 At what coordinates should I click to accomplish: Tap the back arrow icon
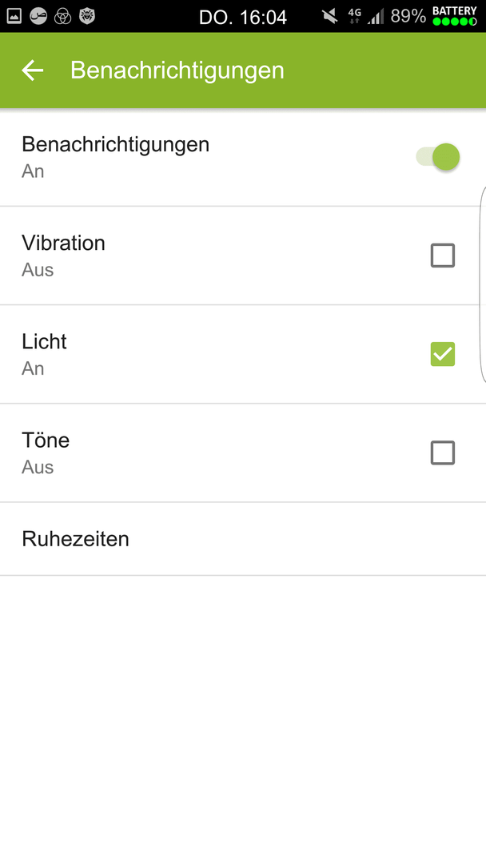pos(33,70)
